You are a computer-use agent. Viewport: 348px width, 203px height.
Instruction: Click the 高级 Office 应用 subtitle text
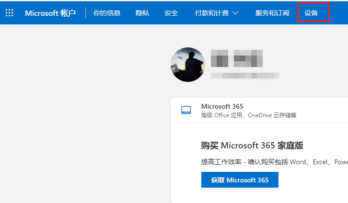point(248,115)
